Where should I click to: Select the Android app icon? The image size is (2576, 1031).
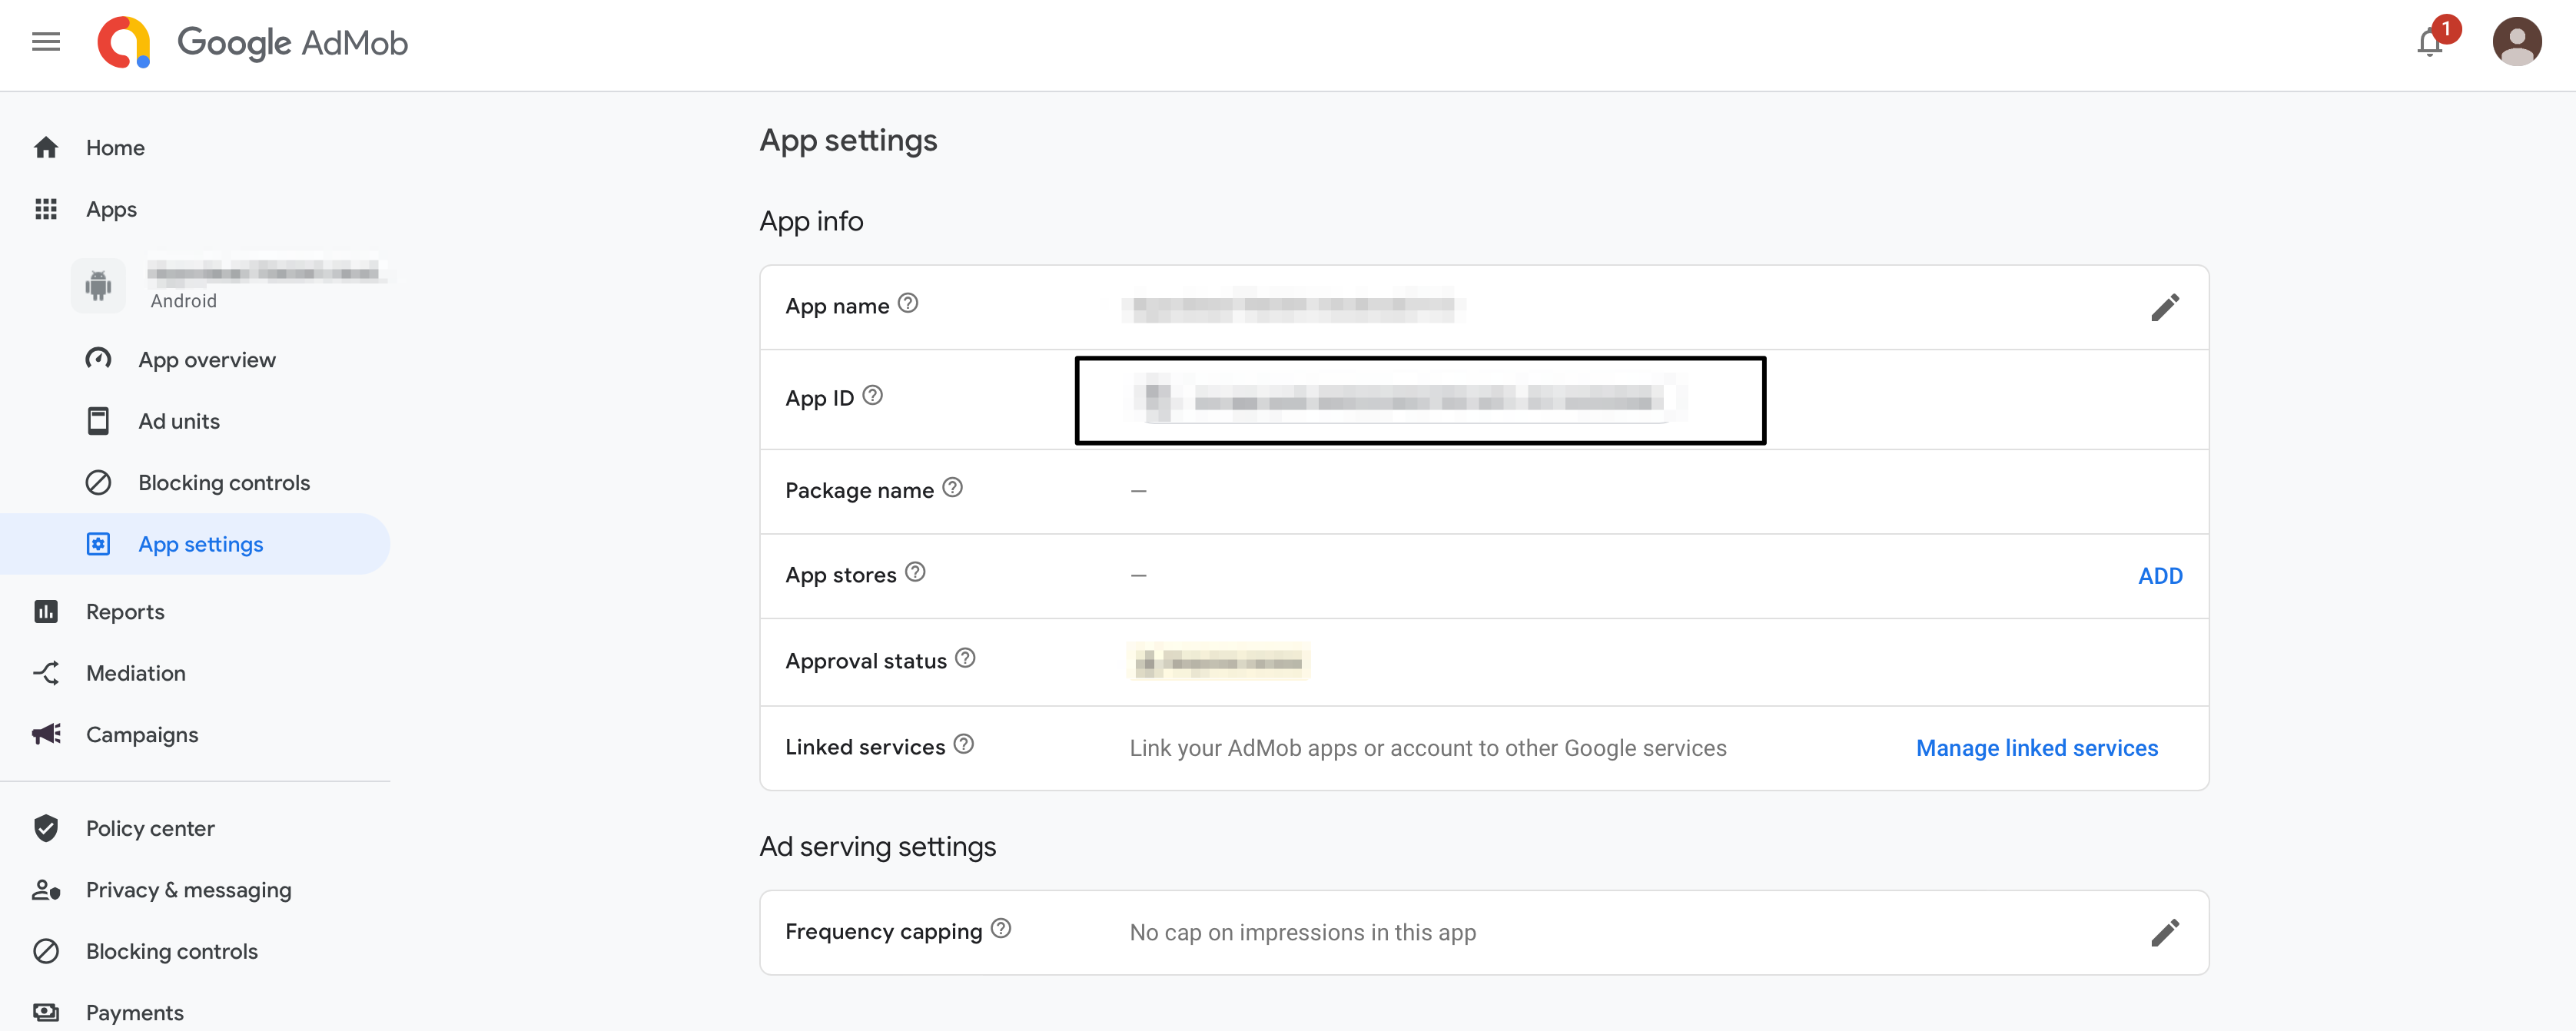[97, 284]
